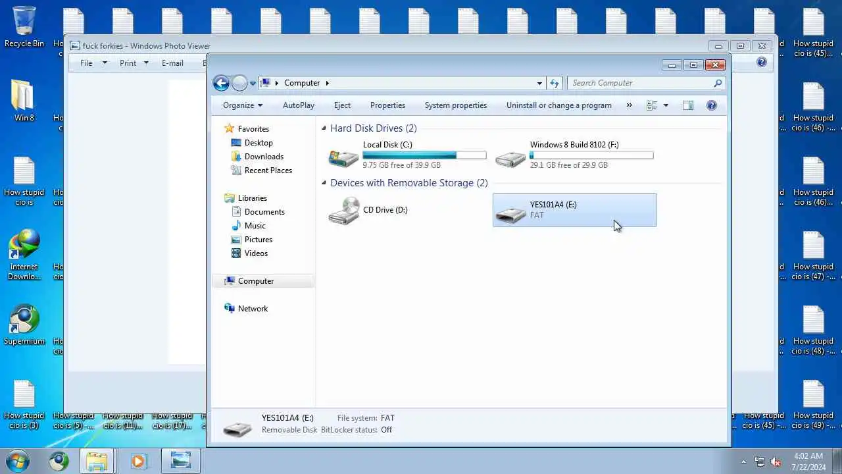Select desktop file How stupid cio is (48)
This screenshot has height=474, width=842.
pyautogui.click(x=814, y=330)
